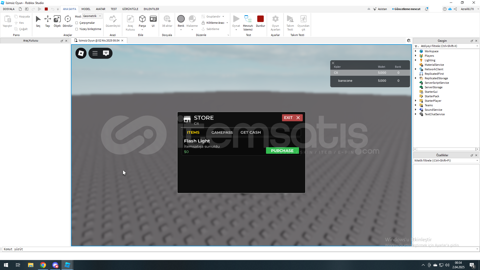Open the Mod Geometrik dropdown
This screenshot has width=480, height=270.
coord(92,16)
